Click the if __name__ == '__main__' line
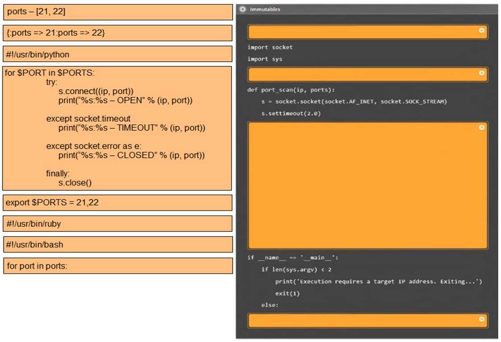 290,257
